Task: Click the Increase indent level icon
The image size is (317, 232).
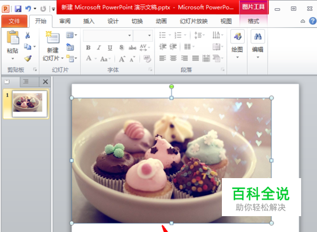Action: [173, 46]
